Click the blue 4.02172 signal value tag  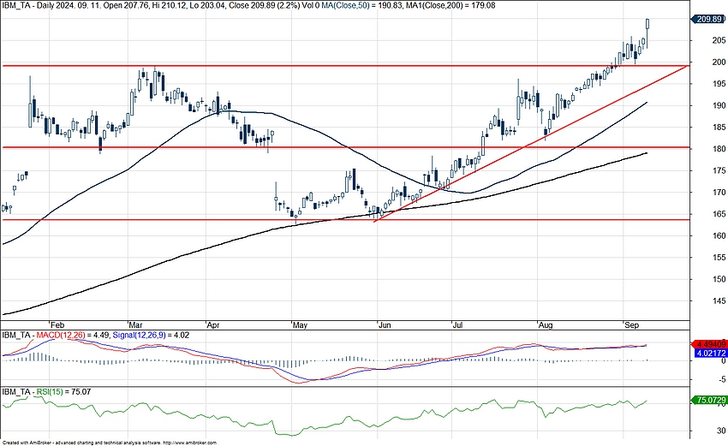point(710,354)
